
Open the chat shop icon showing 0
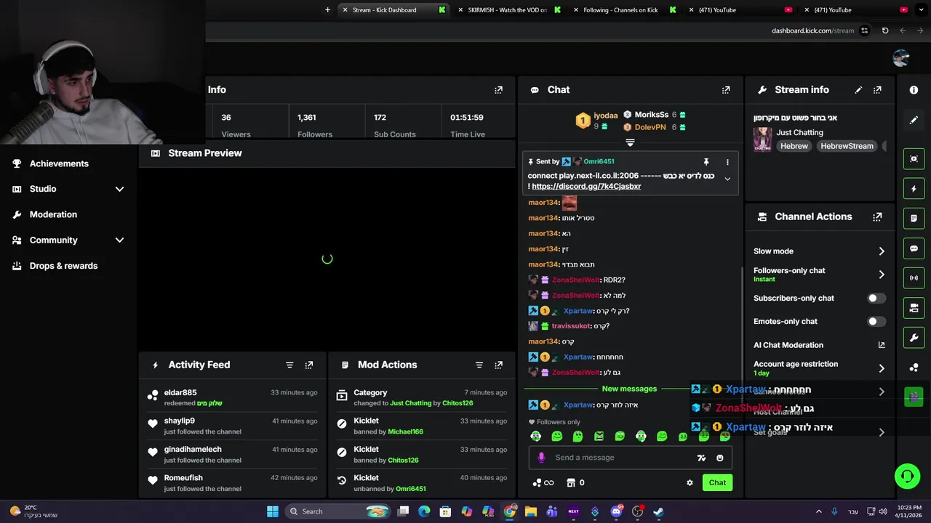coord(575,482)
